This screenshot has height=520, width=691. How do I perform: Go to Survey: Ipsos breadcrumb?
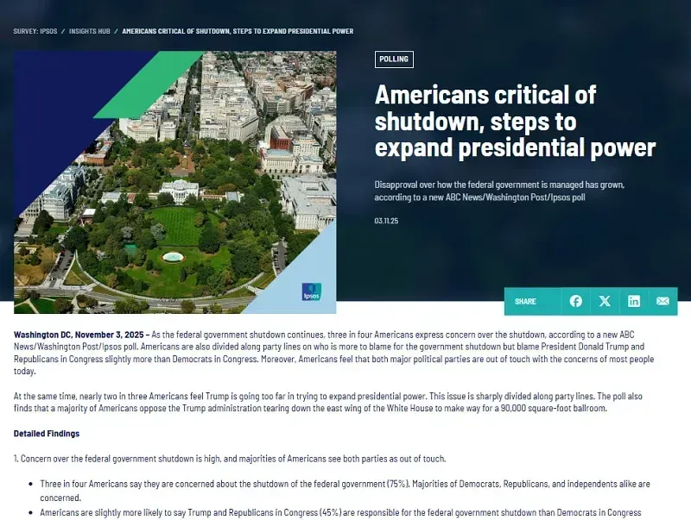tap(35, 31)
